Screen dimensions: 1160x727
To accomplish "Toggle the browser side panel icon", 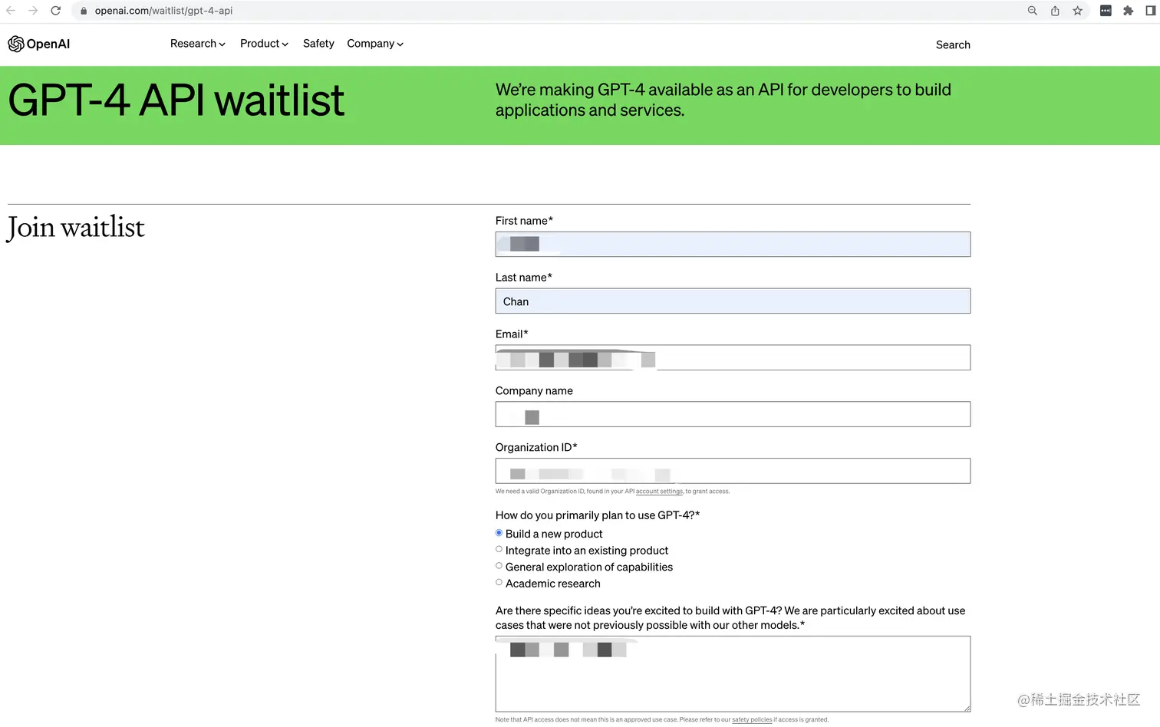I will (x=1151, y=11).
